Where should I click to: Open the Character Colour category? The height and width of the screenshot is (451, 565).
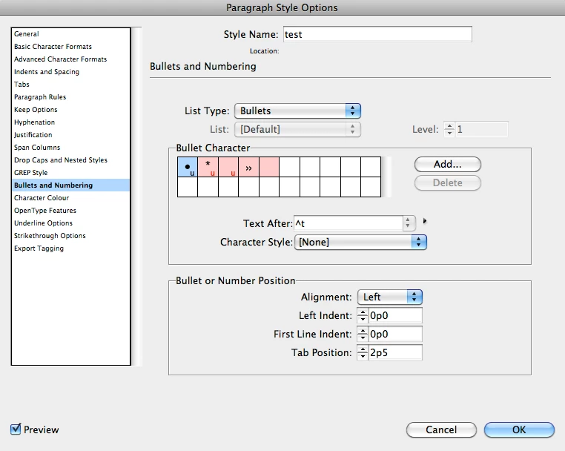point(70,198)
